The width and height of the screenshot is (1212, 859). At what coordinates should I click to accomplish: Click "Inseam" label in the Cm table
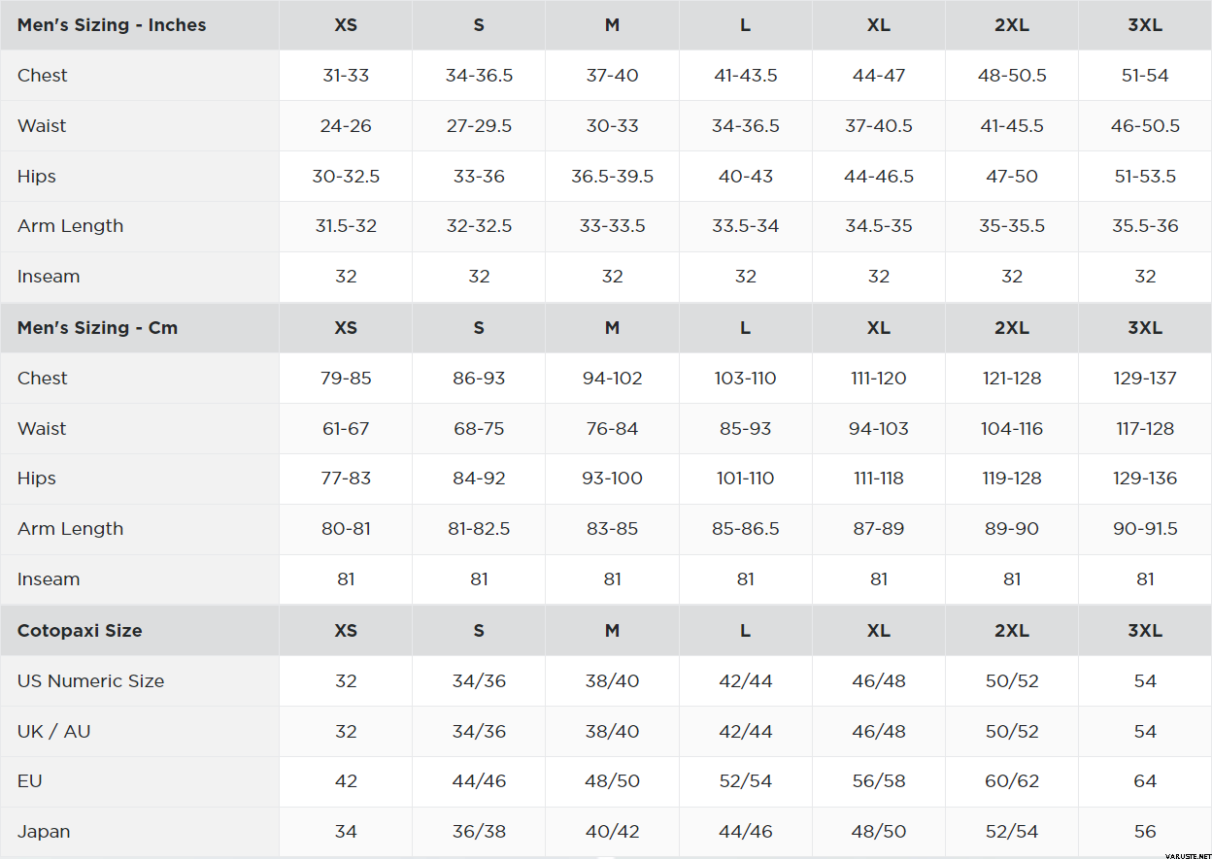[x=49, y=579]
